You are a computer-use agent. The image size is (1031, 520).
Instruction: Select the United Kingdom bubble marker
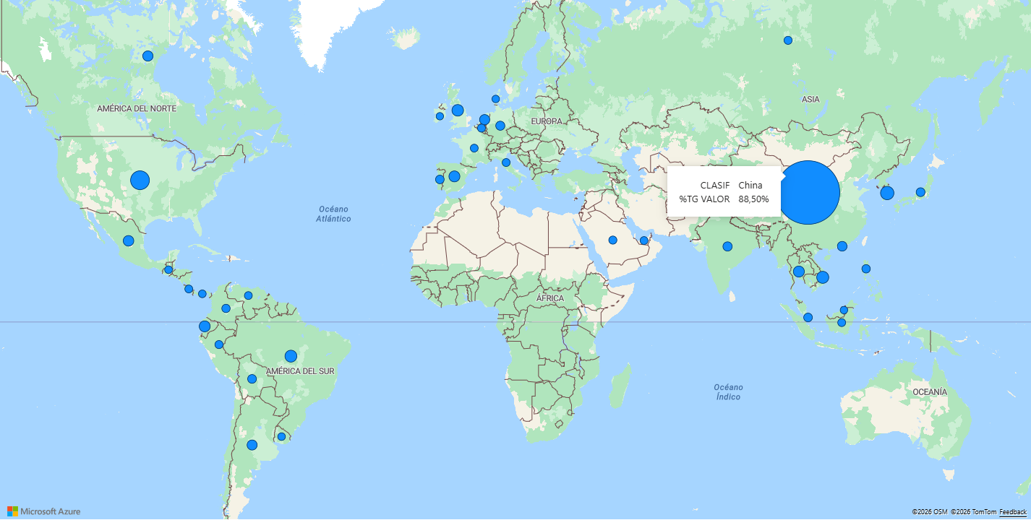[458, 110]
